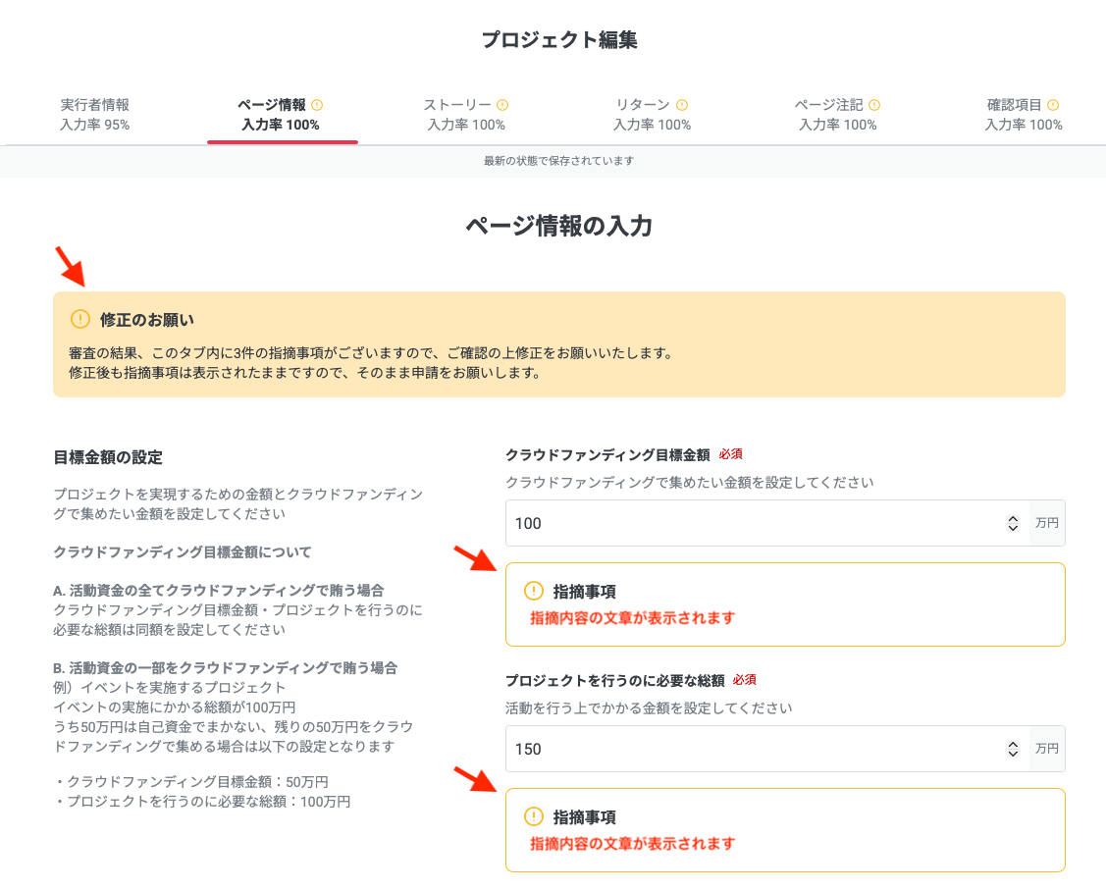
Task: Click warning icon beside ページ情報 tab
Action: [317, 105]
